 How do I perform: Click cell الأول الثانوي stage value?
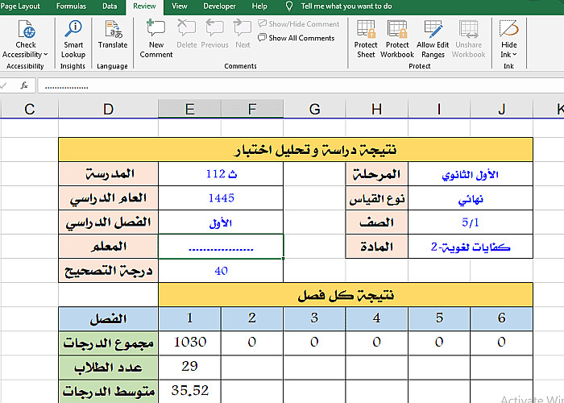pyautogui.click(x=471, y=174)
